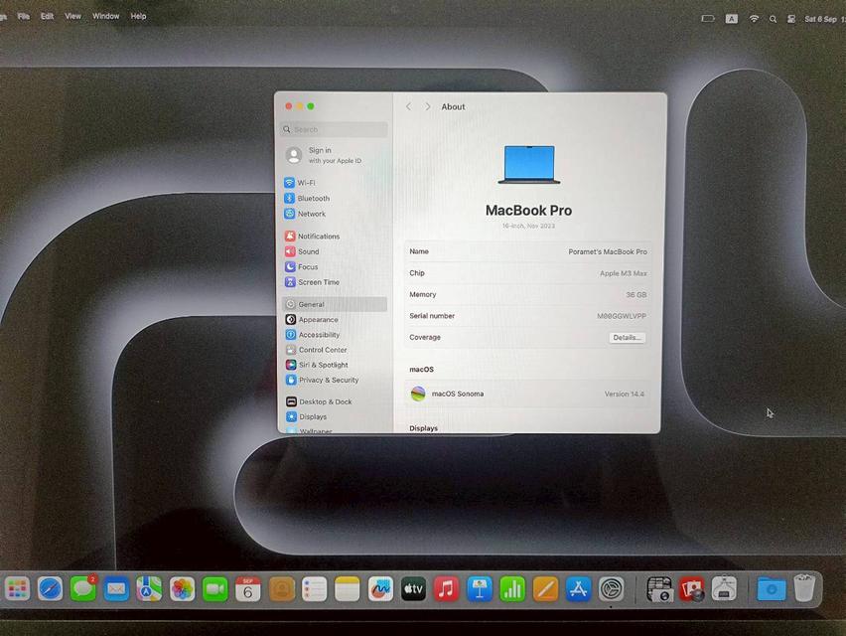This screenshot has height=636, width=846.
Task: Open Accessibility settings
Action: click(x=313, y=335)
